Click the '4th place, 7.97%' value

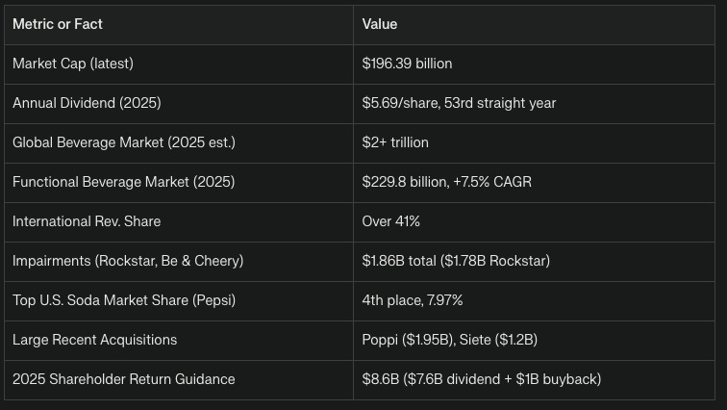413,300
